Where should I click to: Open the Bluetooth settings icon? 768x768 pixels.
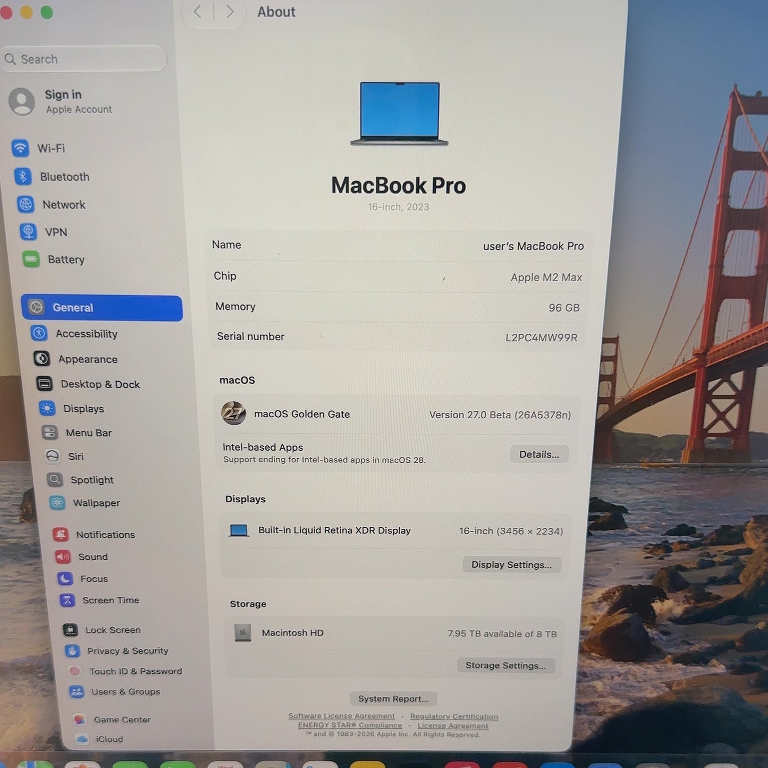click(23, 176)
